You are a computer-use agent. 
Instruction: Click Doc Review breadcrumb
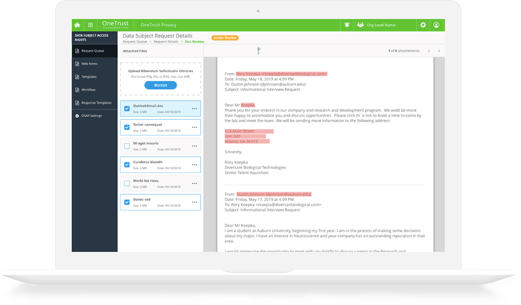click(194, 42)
